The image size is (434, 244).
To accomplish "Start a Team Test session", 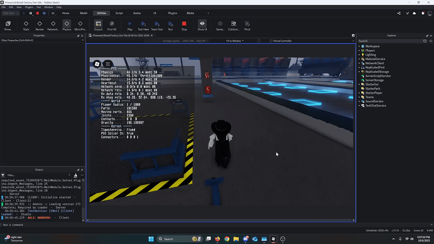I will click(x=157, y=24).
